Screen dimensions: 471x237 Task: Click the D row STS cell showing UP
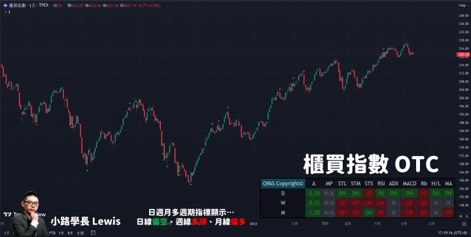pos(369,193)
